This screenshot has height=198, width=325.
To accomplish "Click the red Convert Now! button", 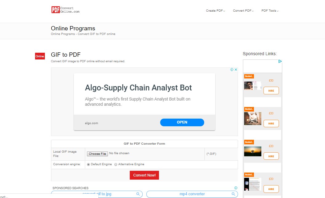I will (144, 175).
